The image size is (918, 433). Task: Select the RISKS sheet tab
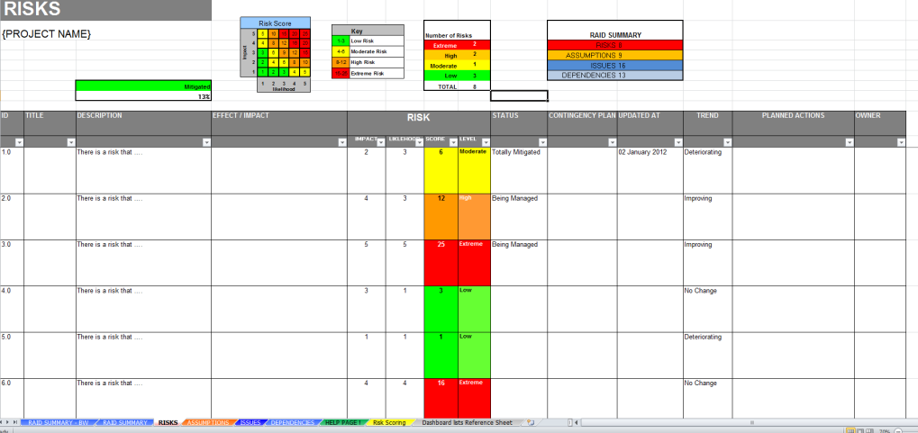168,422
